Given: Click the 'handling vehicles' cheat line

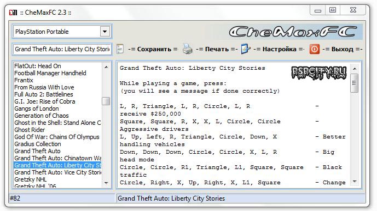Looking at the screenshot, I should (x=152, y=144).
